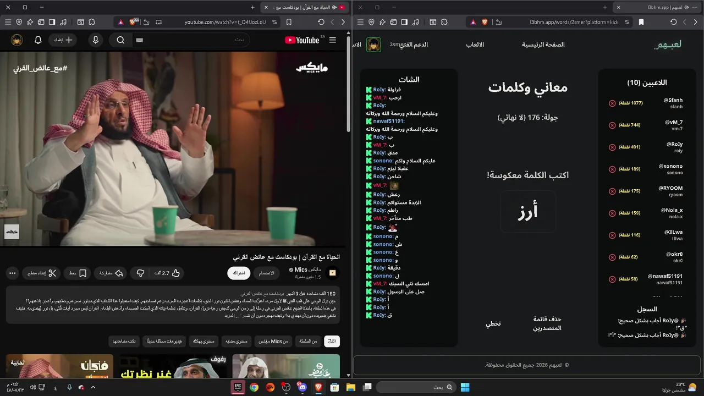704x396 pixels.
Task: Create a clip with إنشاء مقطع
Action: click(x=41, y=273)
